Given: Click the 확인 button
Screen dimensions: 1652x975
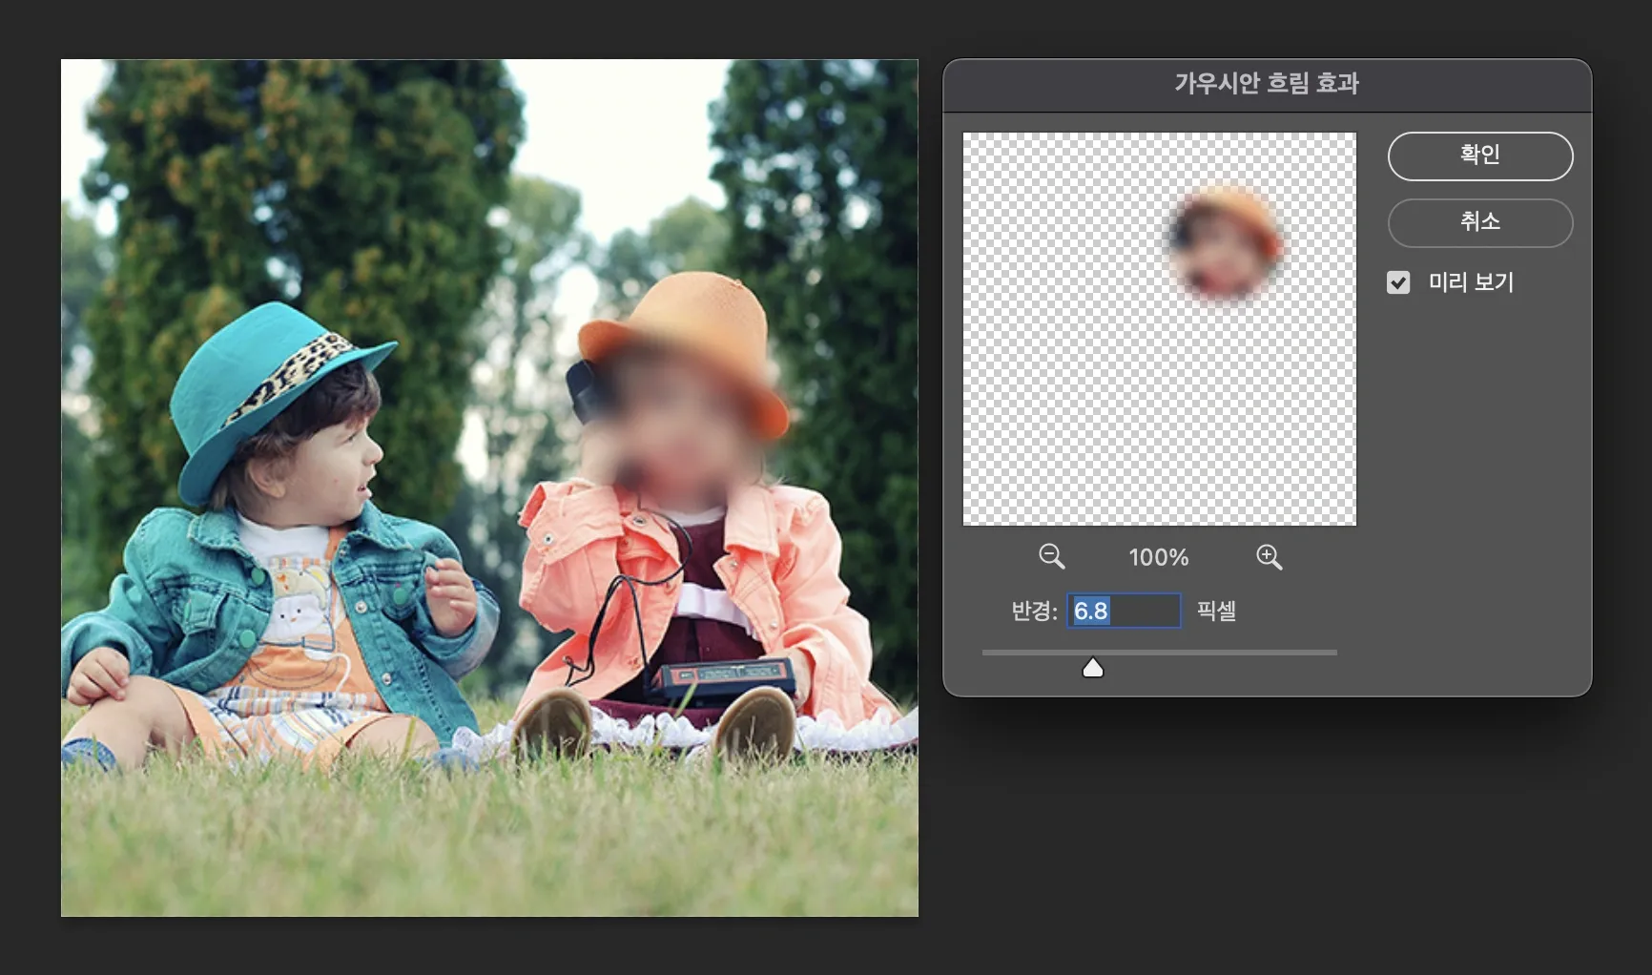Looking at the screenshot, I should (x=1479, y=156).
